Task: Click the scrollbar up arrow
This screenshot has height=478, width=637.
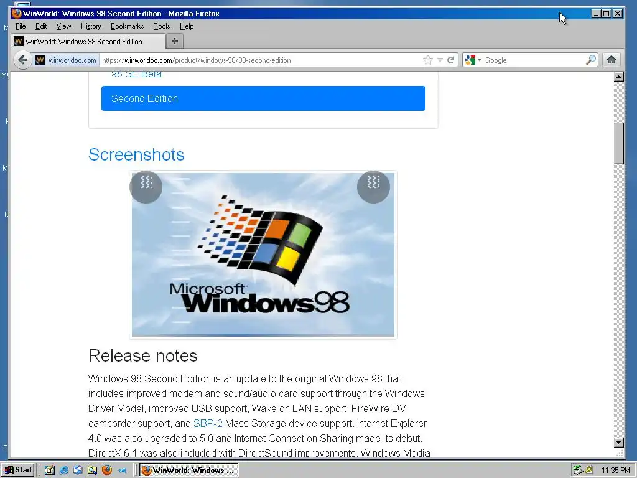Action: click(619, 77)
